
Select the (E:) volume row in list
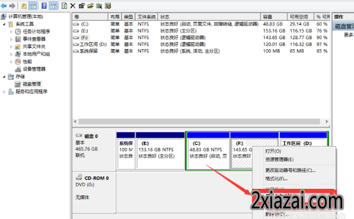[200, 31]
